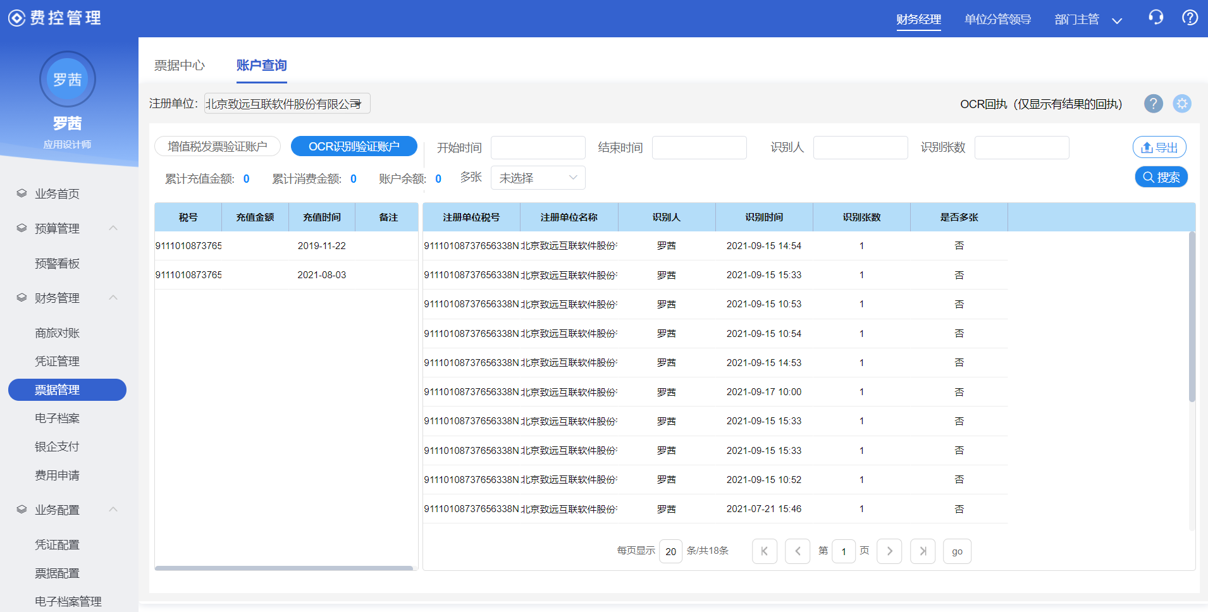Screen dimensions: 1208x612
Task: Open 电子档案管理 in sidebar
Action: pyautogui.click(x=68, y=602)
